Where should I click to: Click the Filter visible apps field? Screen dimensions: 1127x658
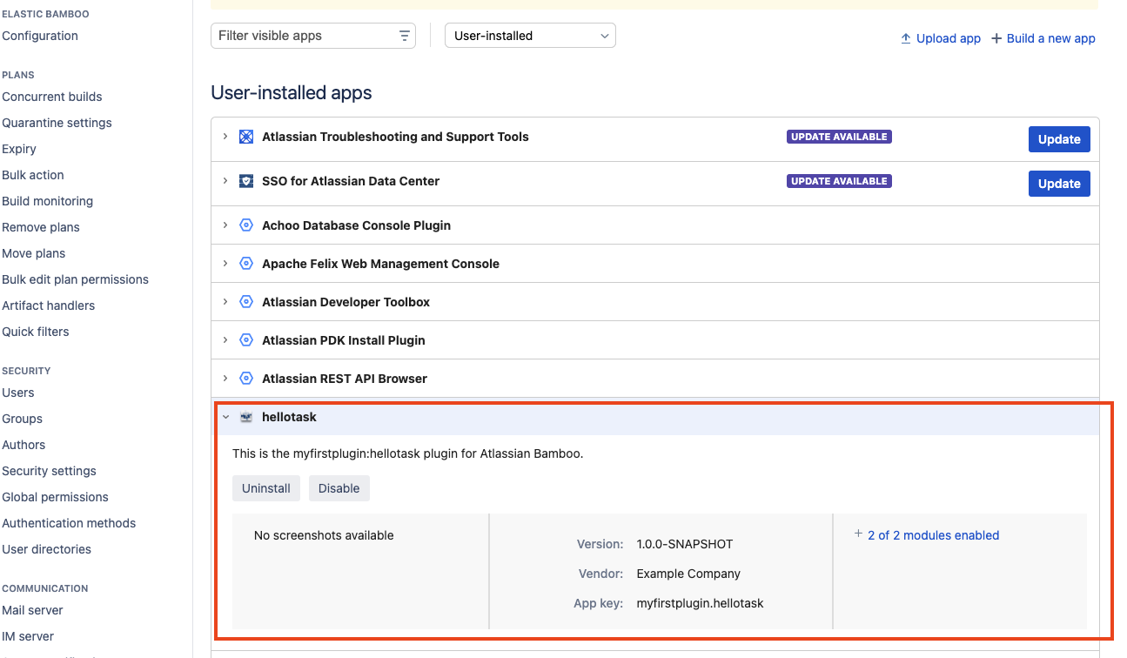pyautogui.click(x=305, y=36)
